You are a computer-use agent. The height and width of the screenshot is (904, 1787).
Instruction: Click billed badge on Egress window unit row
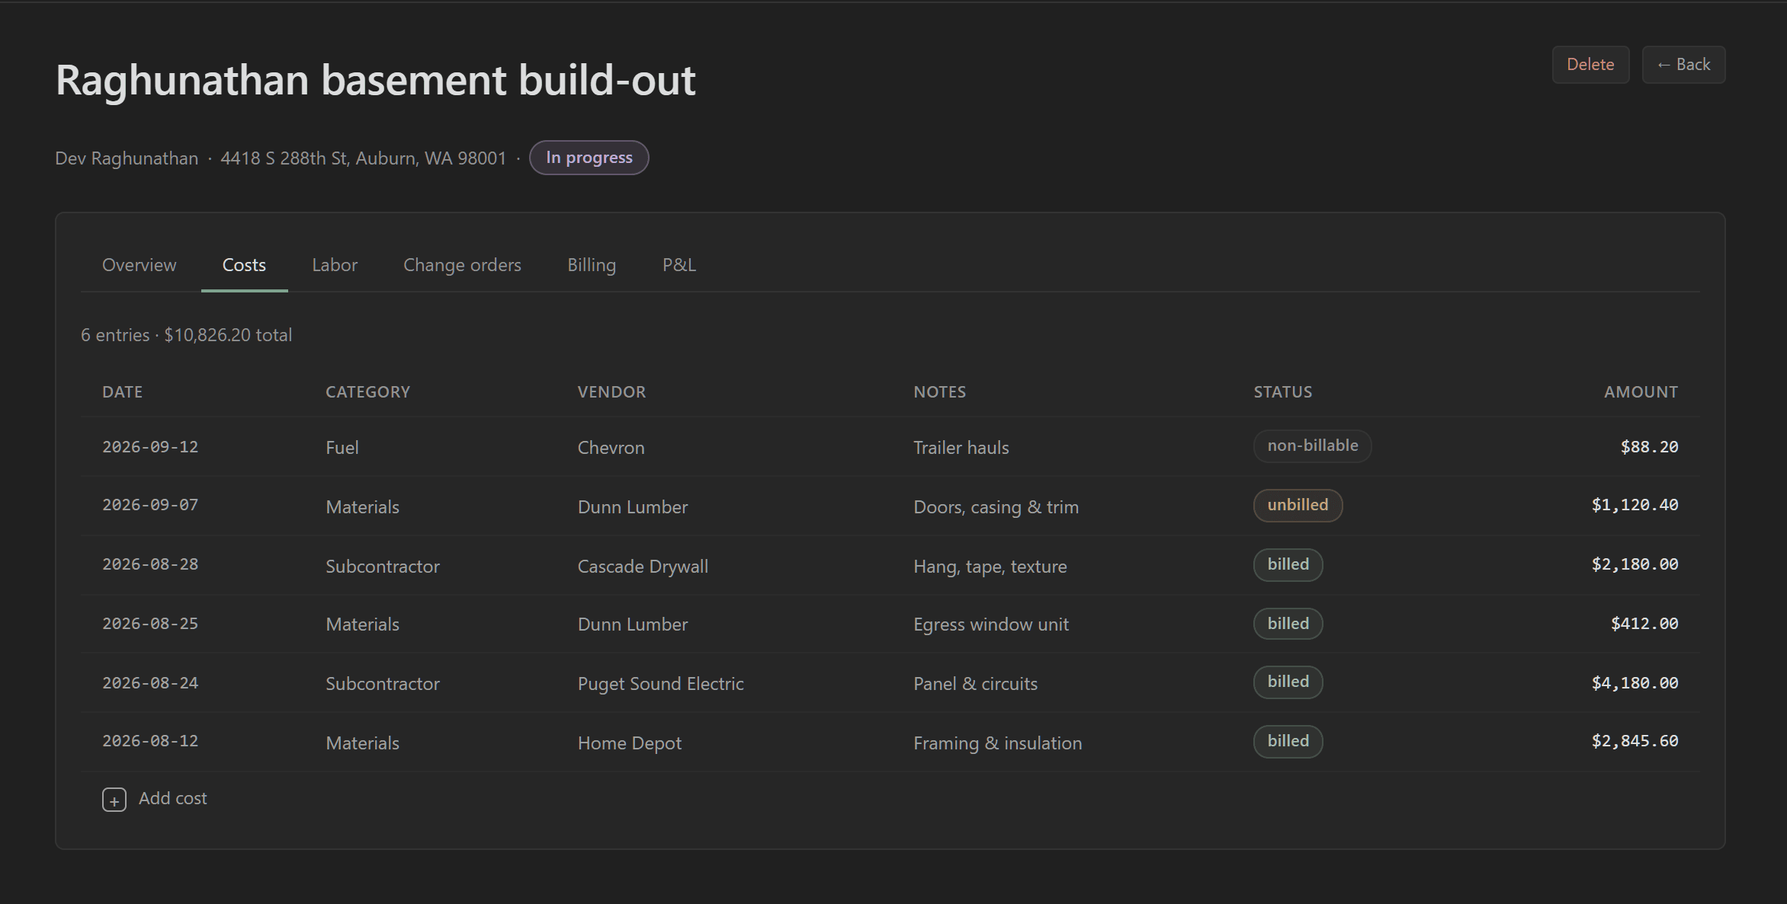1288,624
